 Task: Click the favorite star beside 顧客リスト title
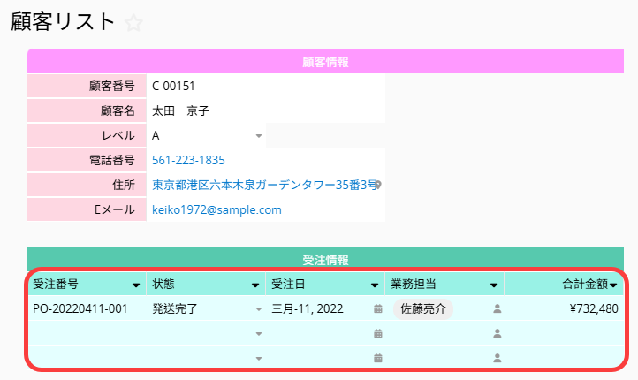click(x=133, y=24)
